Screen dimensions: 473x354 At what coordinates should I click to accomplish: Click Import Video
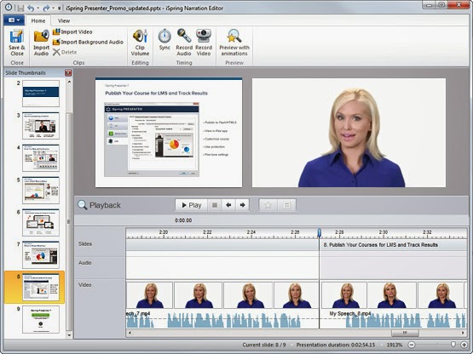click(72, 31)
